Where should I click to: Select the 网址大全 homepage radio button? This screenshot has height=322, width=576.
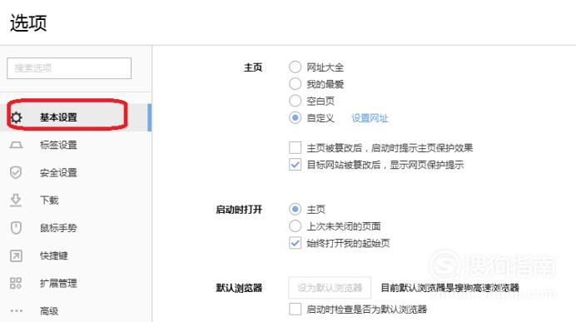[x=295, y=67]
